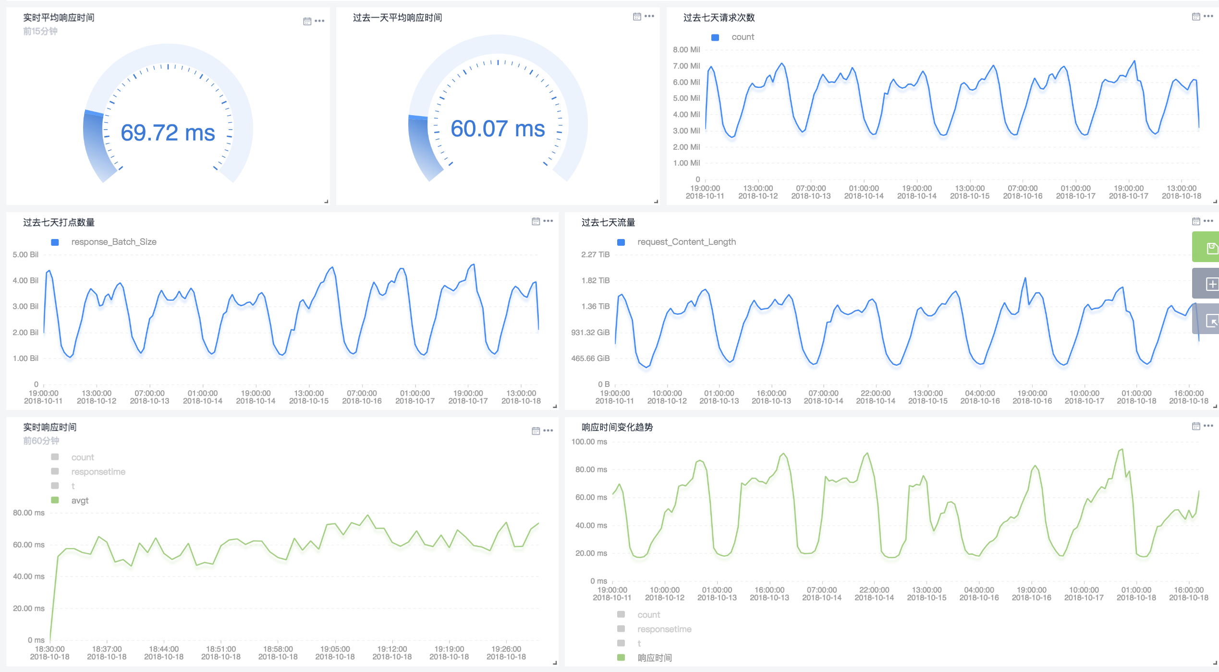Open more options on 响应时间变化趋势 panel
The width and height of the screenshot is (1219, 672).
pyautogui.click(x=1208, y=426)
